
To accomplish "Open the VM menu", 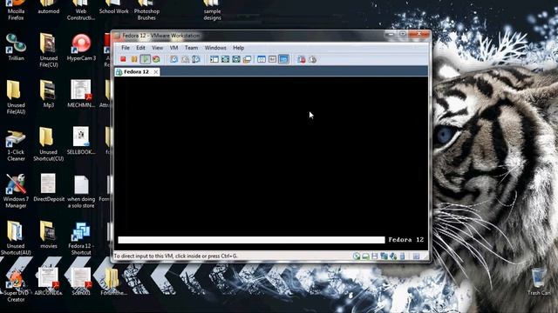I will coord(174,48).
